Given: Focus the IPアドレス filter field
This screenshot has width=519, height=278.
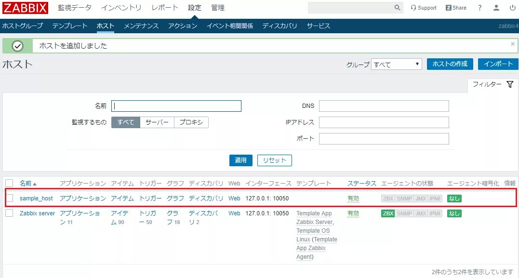Looking at the screenshot, I should pos(384,122).
